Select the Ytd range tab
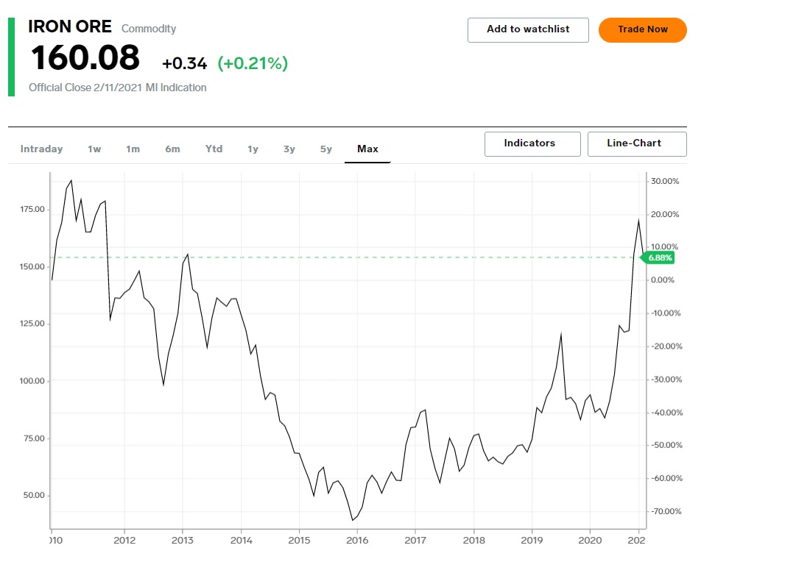 point(214,149)
